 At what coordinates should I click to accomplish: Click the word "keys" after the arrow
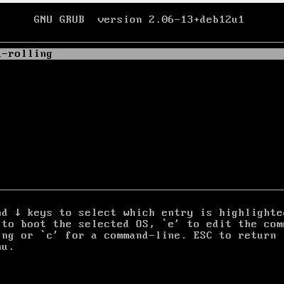(x=40, y=213)
